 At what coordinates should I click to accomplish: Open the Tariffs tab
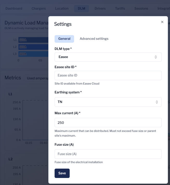tap(120, 9)
